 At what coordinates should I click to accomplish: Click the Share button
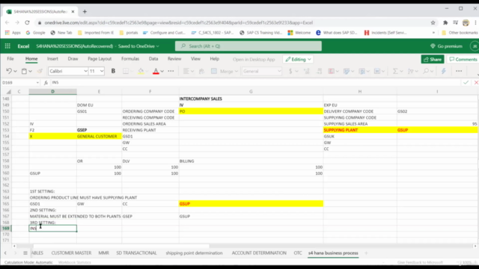(x=433, y=59)
